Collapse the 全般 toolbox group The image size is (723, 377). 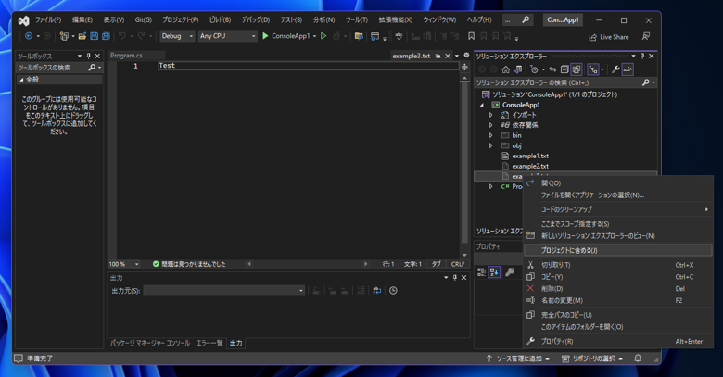coord(21,80)
